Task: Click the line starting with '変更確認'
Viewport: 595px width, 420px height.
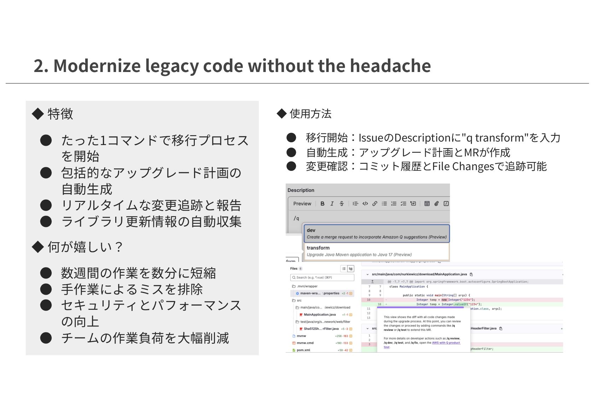Action: [426, 166]
